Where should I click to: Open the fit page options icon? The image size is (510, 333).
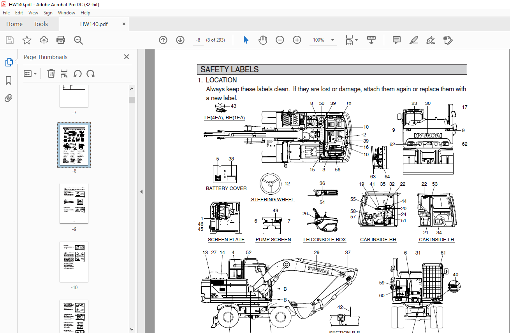351,40
